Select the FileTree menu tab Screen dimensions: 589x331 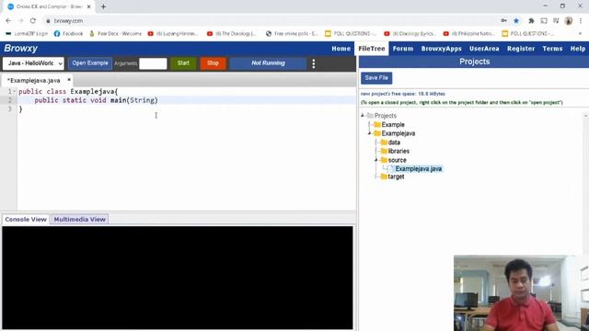[372, 49]
